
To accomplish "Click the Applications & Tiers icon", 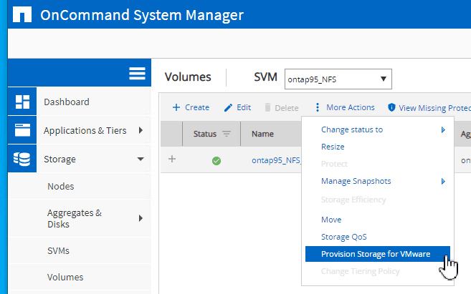I will pyautogui.click(x=22, y=130).
